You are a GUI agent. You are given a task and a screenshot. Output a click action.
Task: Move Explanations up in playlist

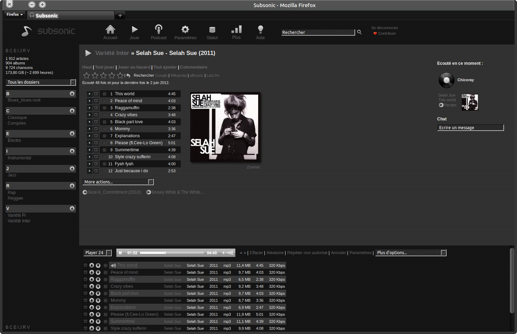pos(92,307)
